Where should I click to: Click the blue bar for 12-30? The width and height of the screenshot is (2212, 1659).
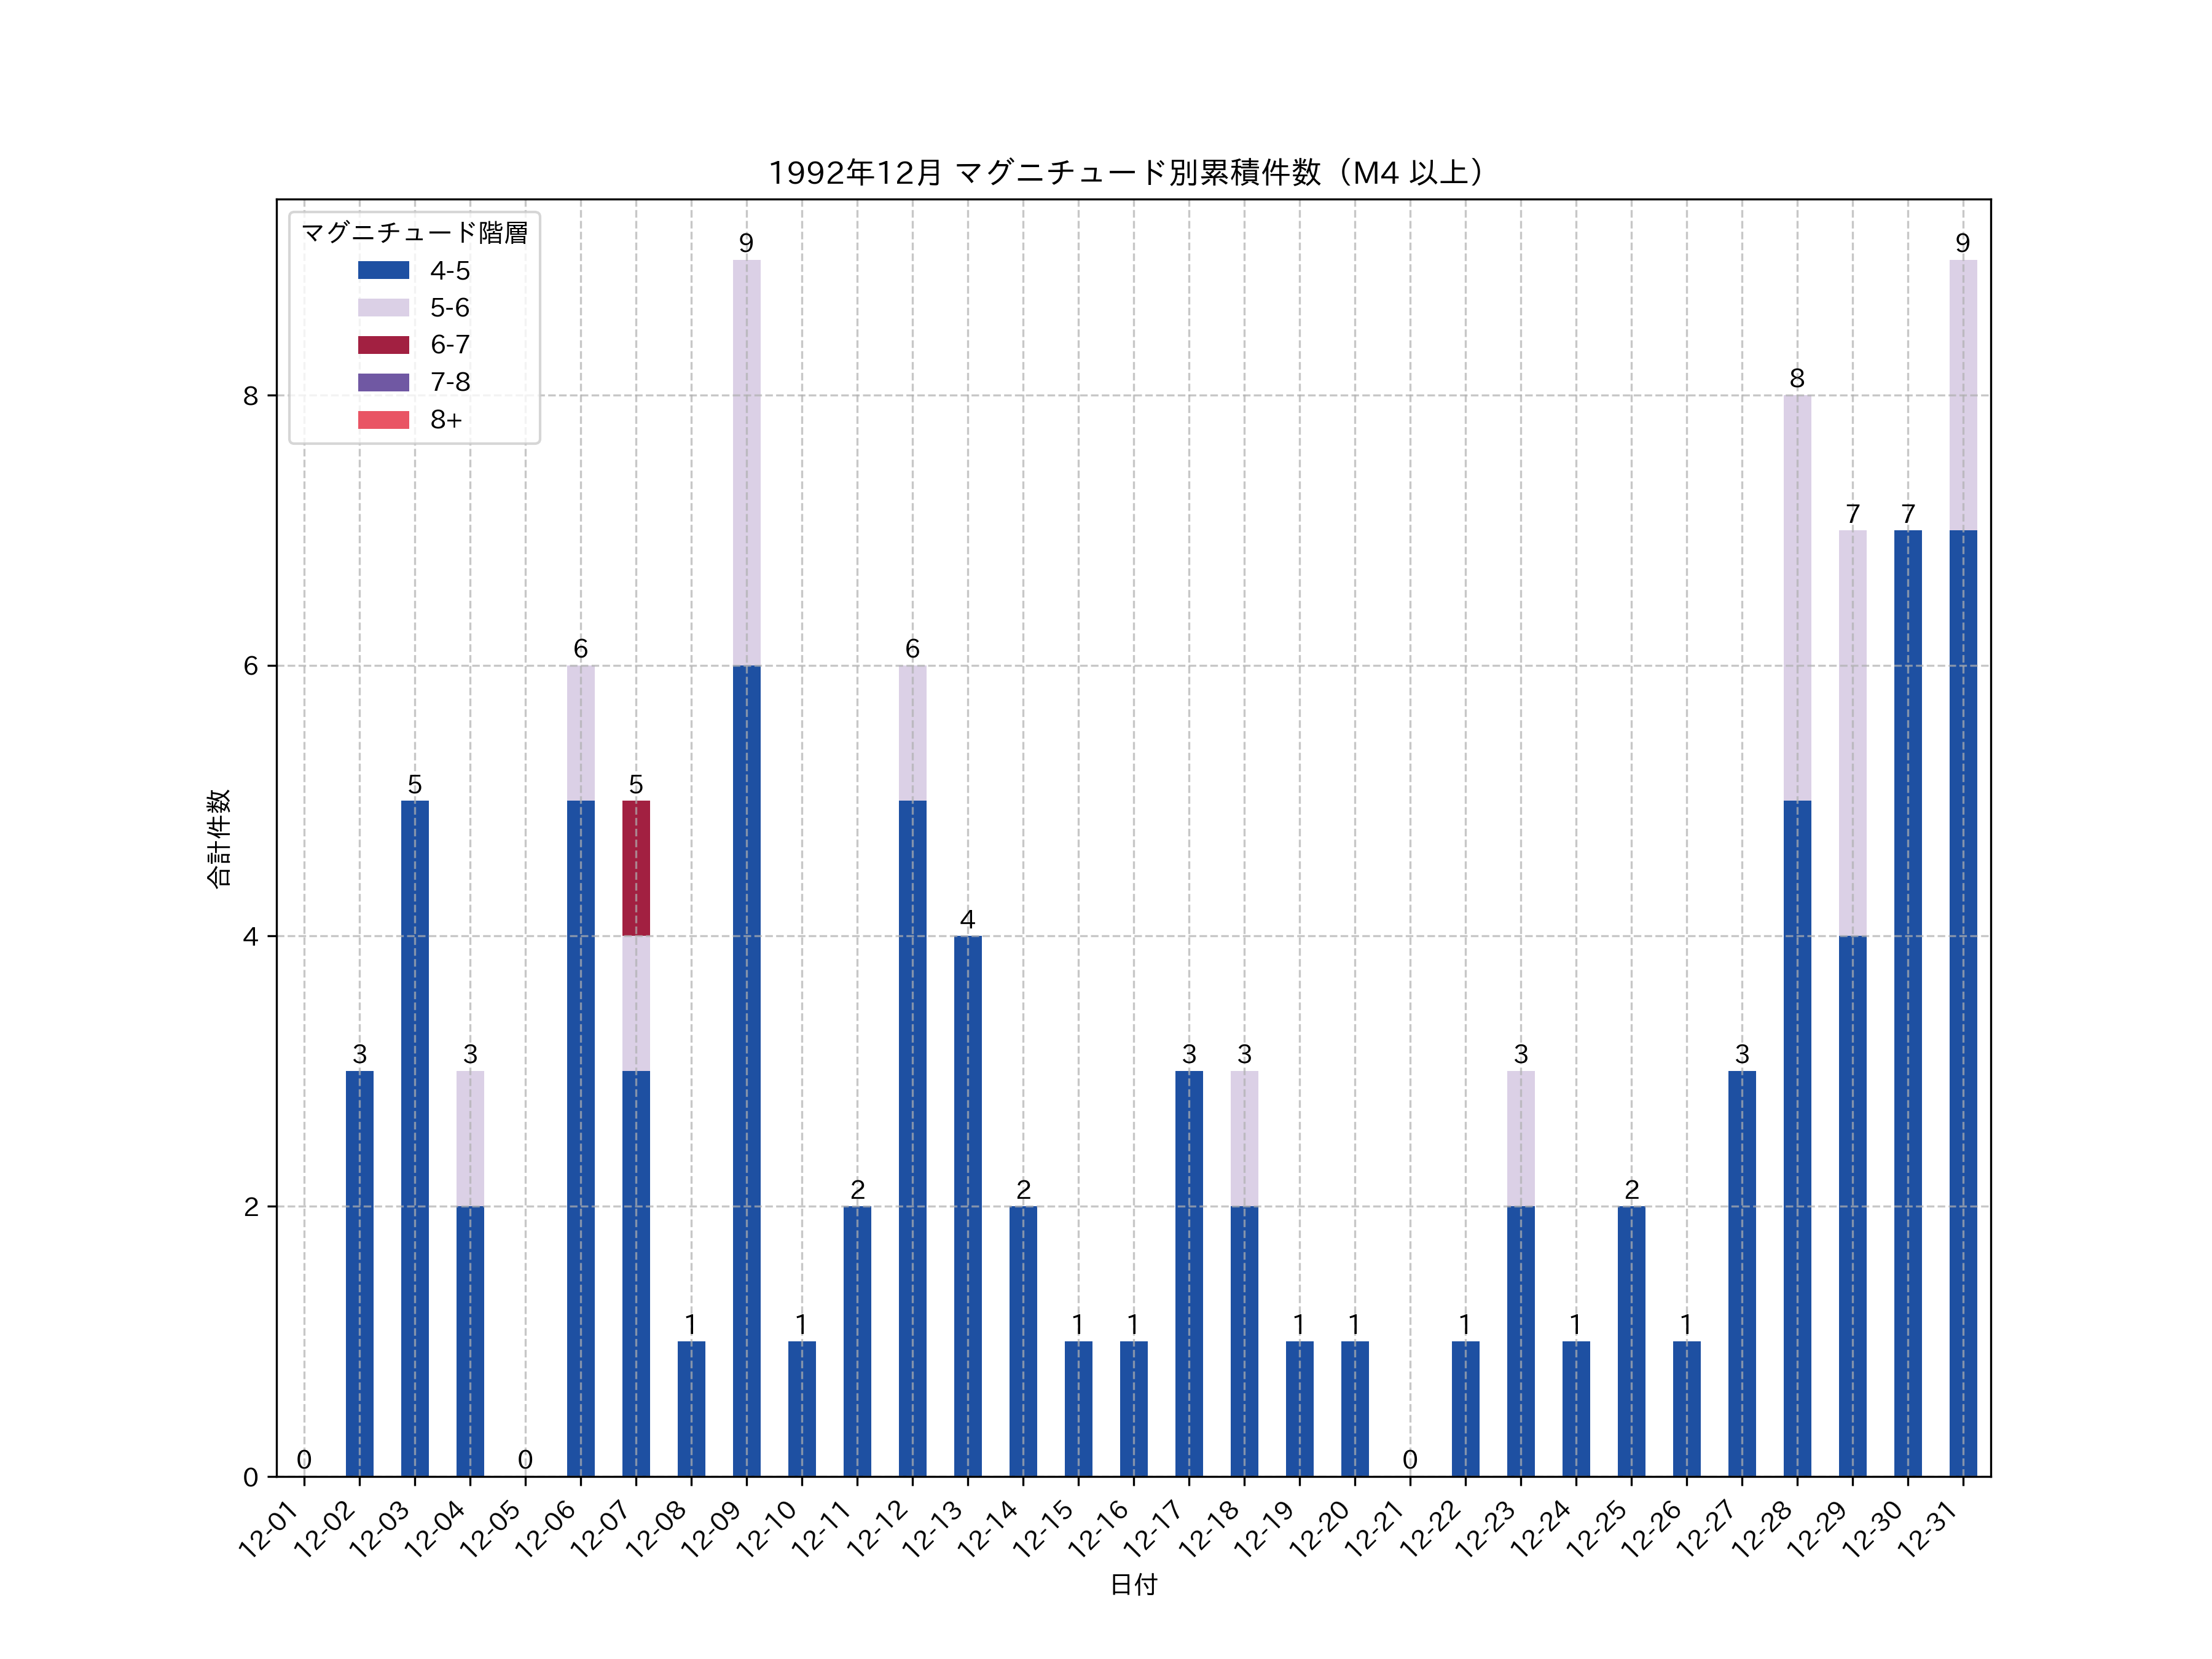(x=1907, y=1003)
